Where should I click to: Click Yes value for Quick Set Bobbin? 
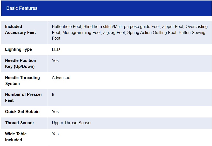click(x=55, y=112)
